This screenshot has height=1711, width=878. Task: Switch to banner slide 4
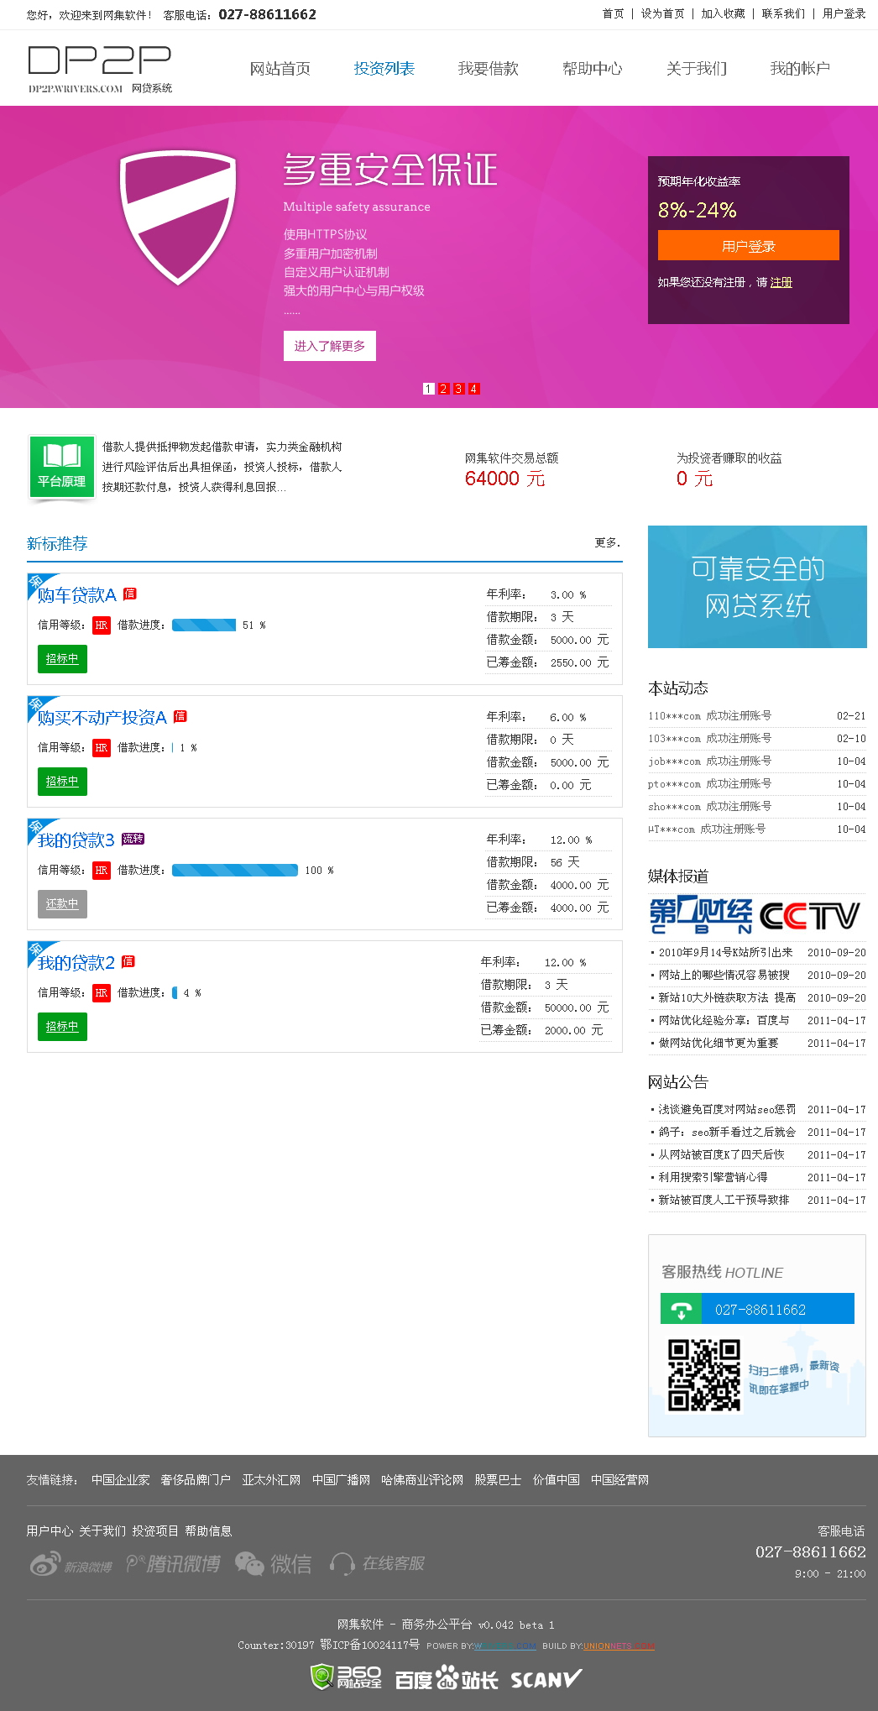[473, 389]
